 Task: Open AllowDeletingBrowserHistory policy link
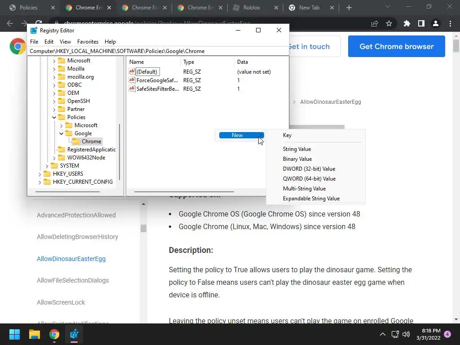click(77, 237)
